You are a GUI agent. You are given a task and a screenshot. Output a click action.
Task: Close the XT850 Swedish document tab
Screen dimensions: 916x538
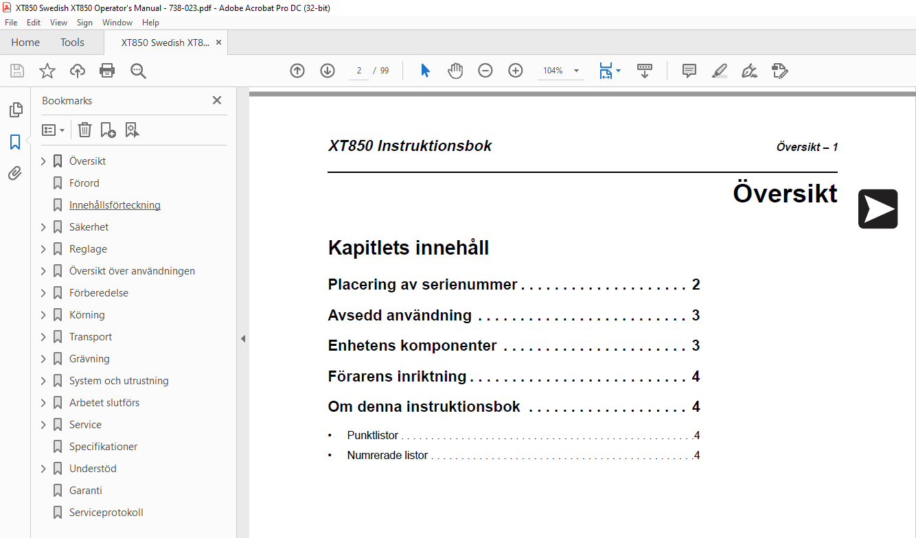pos(218,43)
